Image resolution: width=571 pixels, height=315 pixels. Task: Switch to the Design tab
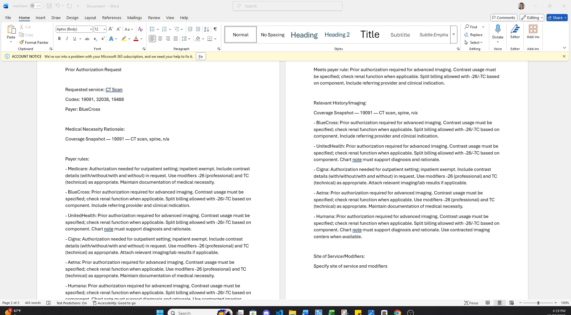point(72,18)
